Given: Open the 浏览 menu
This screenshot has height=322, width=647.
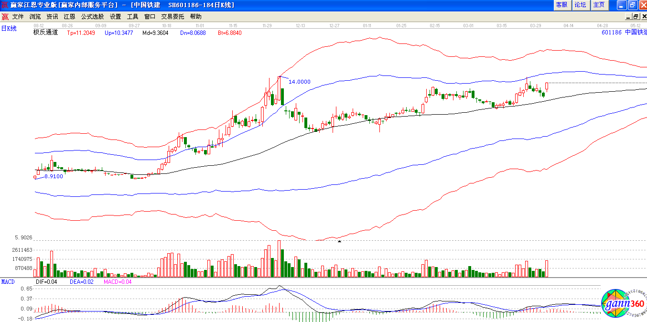Looking at the screenshot, I should point(35,16).
